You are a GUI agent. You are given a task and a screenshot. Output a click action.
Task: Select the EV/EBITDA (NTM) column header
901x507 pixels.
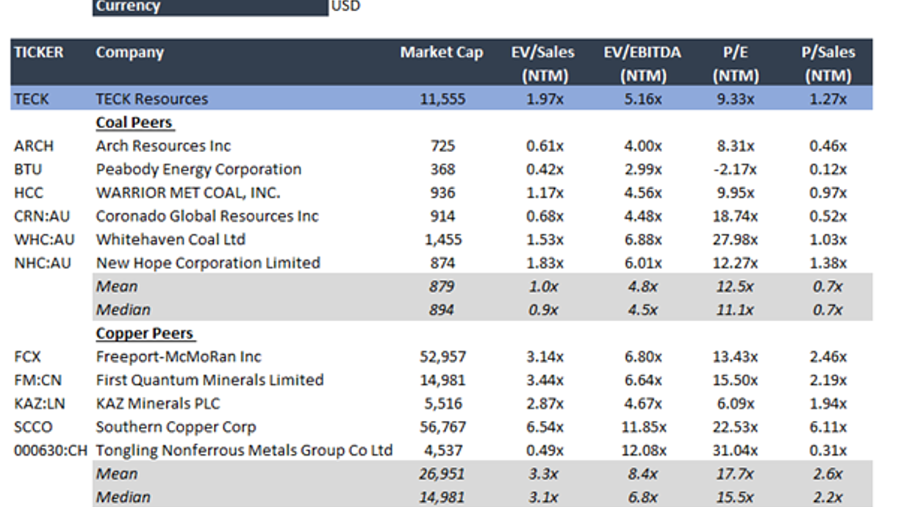(642, 64)
